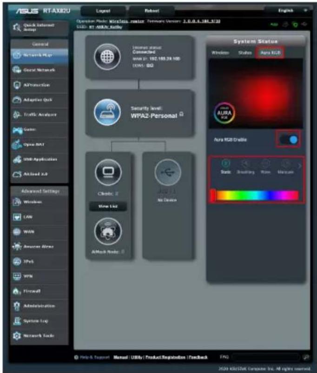This screenshot has height=373, width=317.
Task: Click the Wireless router operation mode link
Action: (x=126, y=21)
